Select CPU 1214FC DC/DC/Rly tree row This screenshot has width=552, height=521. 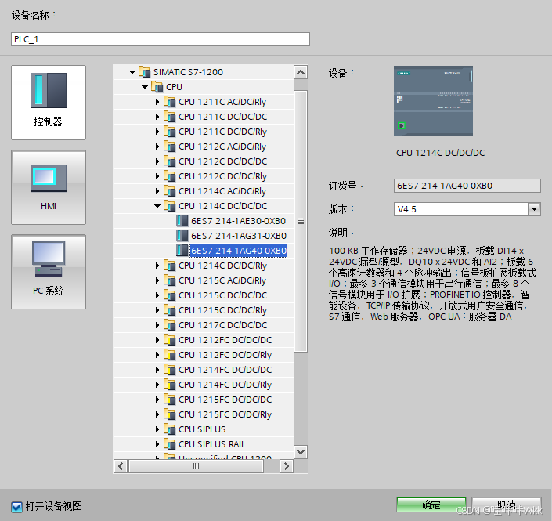(x=203, y=385)
